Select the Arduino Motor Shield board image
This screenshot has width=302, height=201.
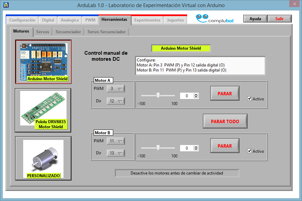click(43, 61)
